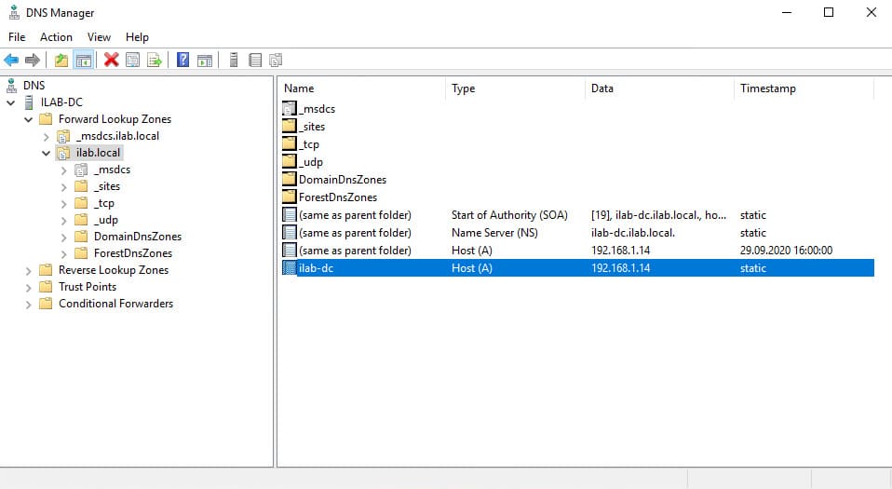The image size is (892, 489).
Task: Click the Up One Level folder icon
Action: pos(61,61)
